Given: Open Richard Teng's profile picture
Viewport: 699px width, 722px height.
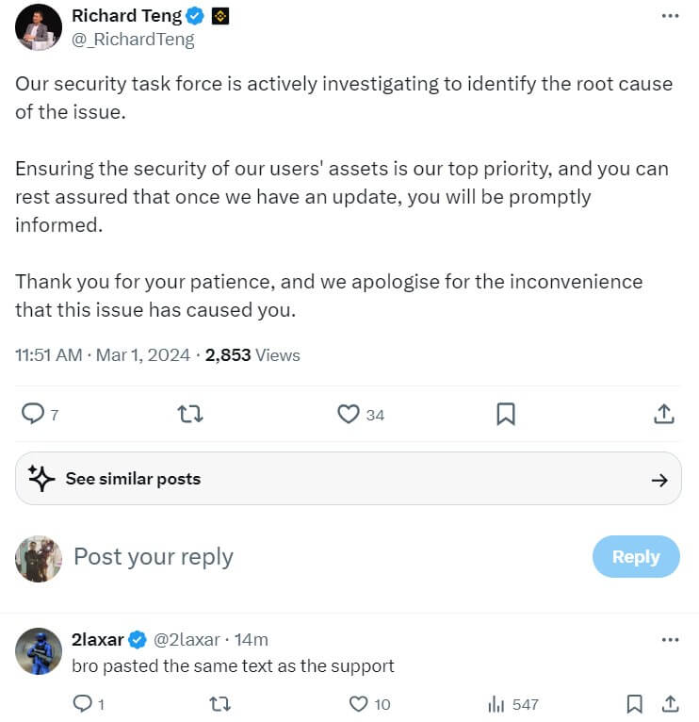Looking at the screenshot, I should click(39, 27).
